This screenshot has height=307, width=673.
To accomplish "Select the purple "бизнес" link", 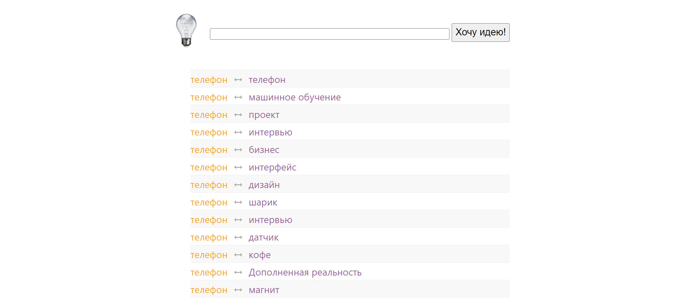I will click(264, 150).
